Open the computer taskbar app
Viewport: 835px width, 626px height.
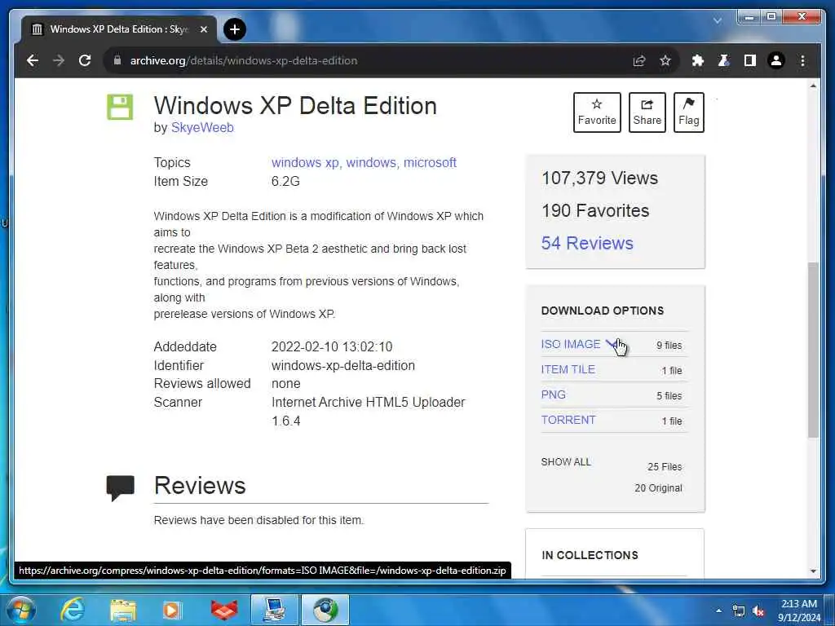click(275, 610)
